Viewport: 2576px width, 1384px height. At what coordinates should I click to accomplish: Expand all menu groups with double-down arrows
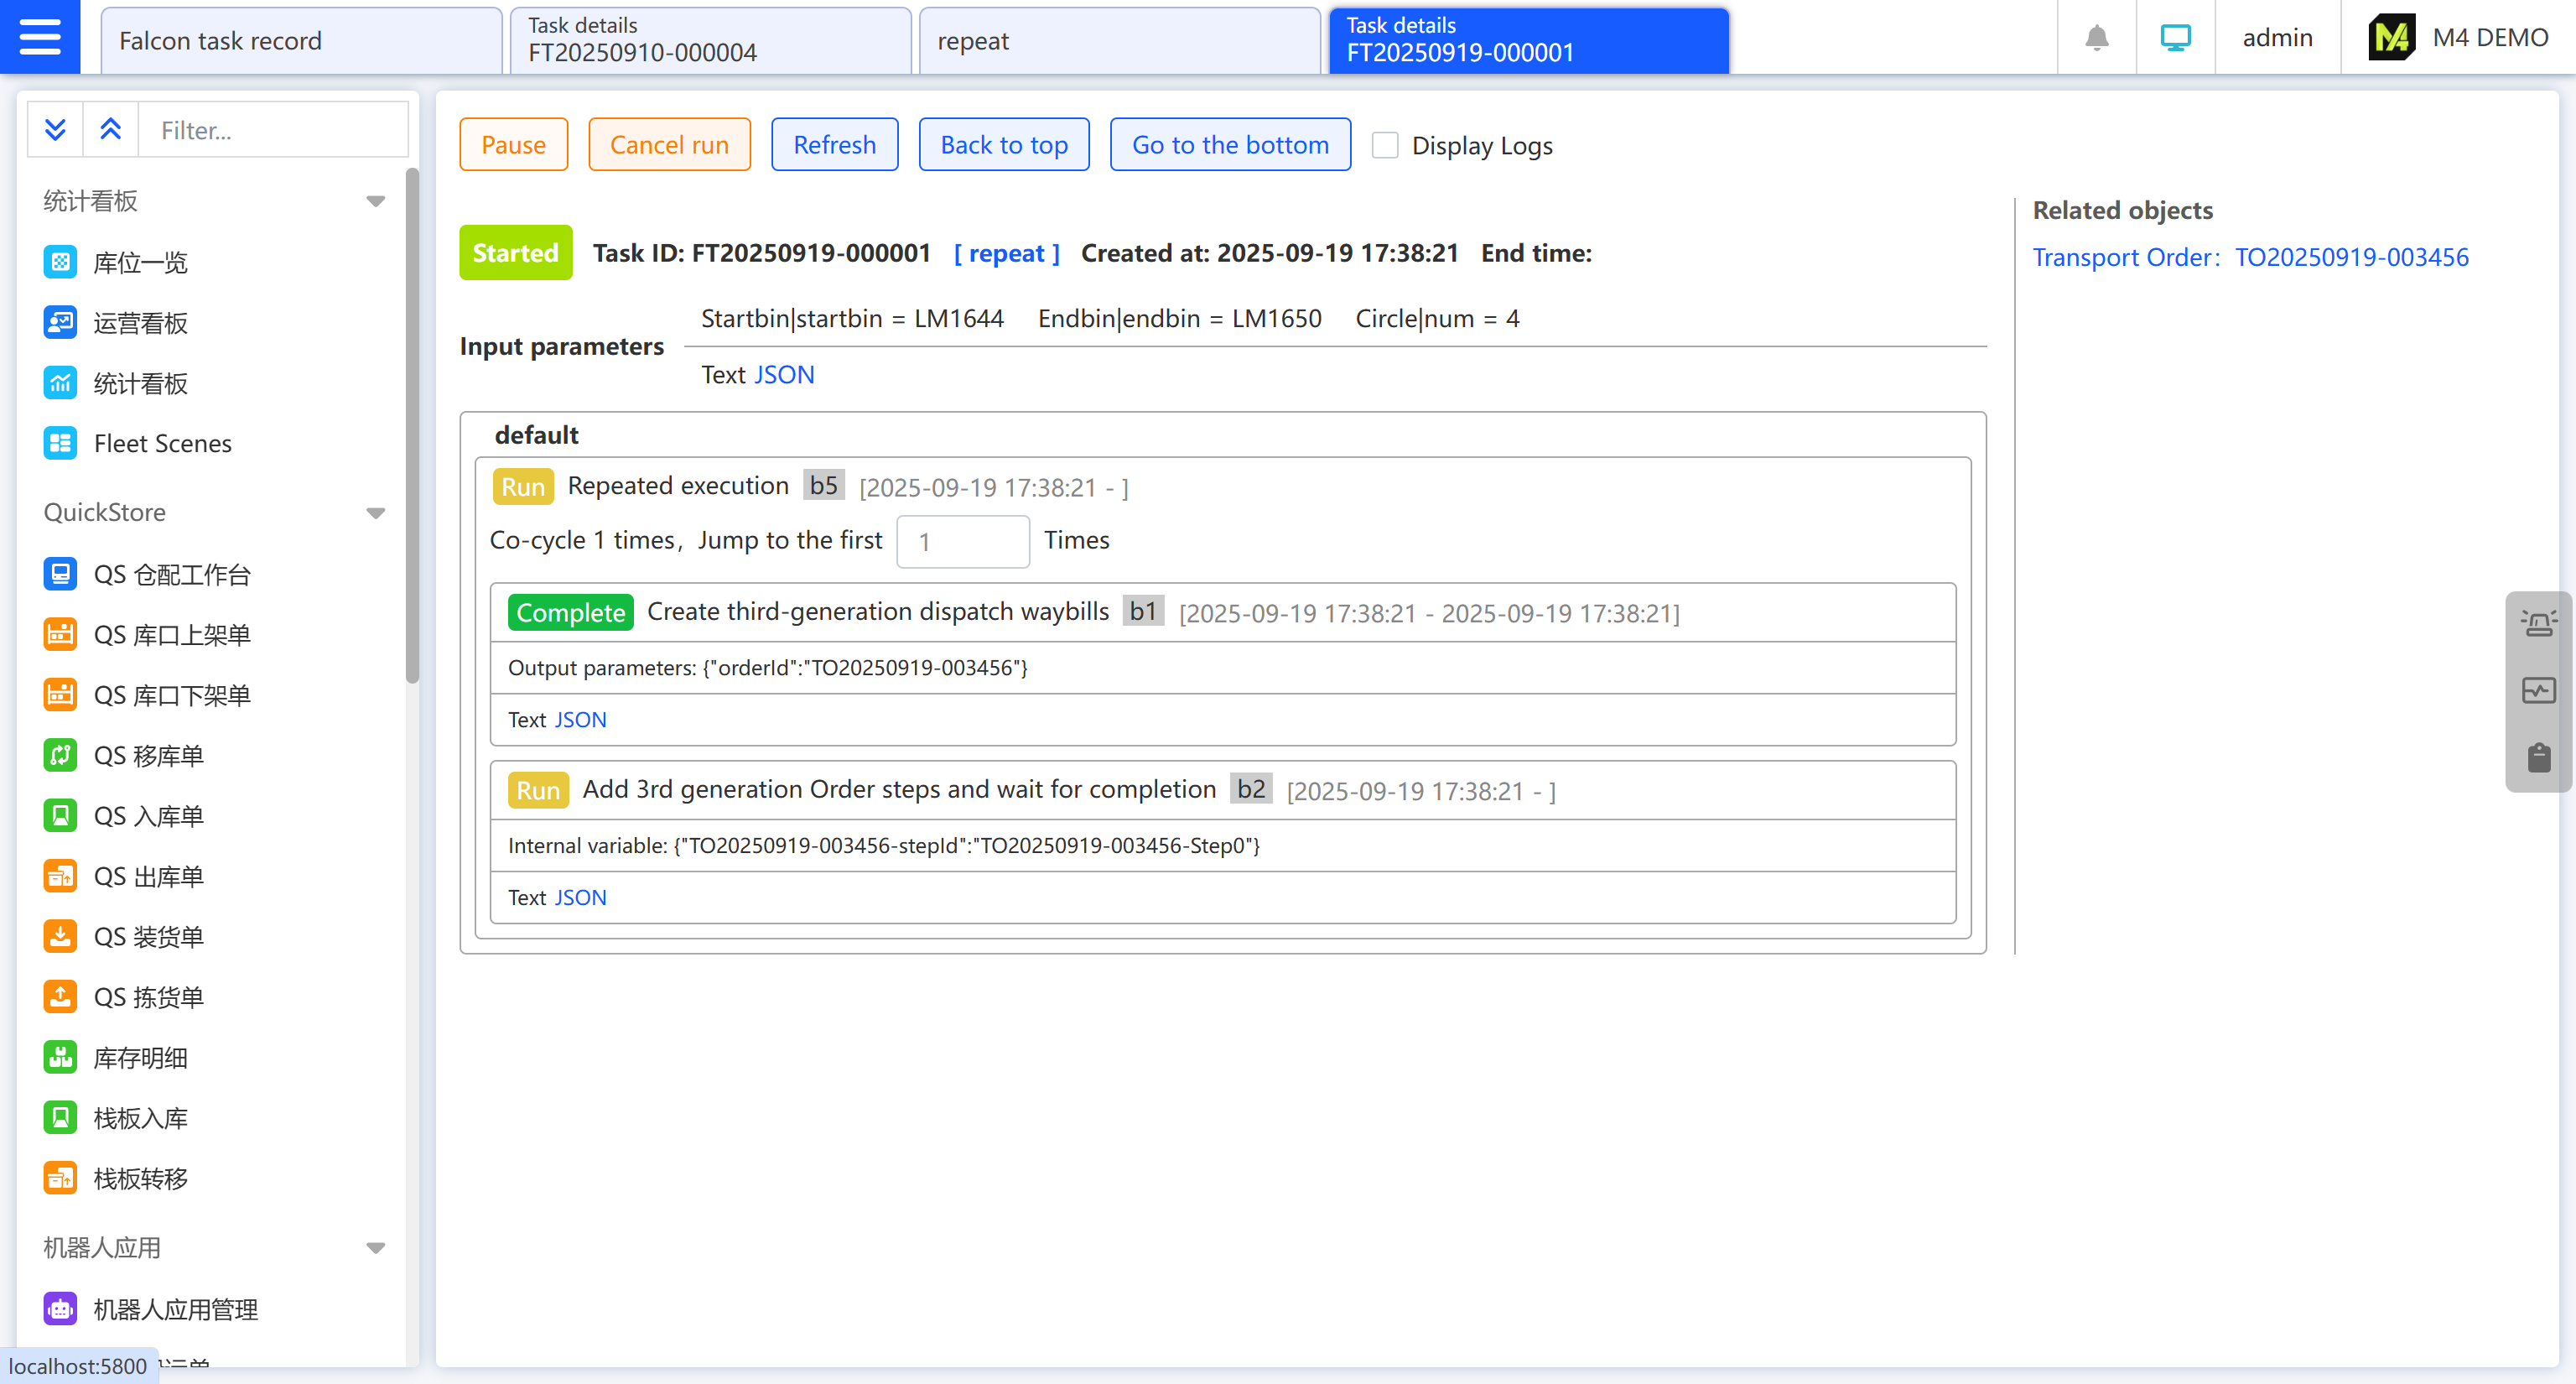[55, 130]
